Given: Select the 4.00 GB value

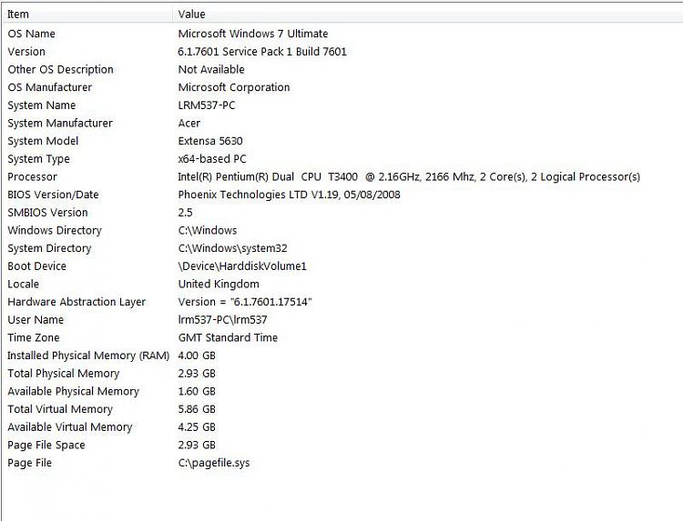Looking at the screenshot, I should pyautogui.click(x=197, y=356).
